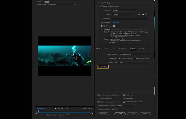Uncheck the Export Video checkbox
This screenshot has width=186, height=119.
pyautogui.click(x=102, y=26)
